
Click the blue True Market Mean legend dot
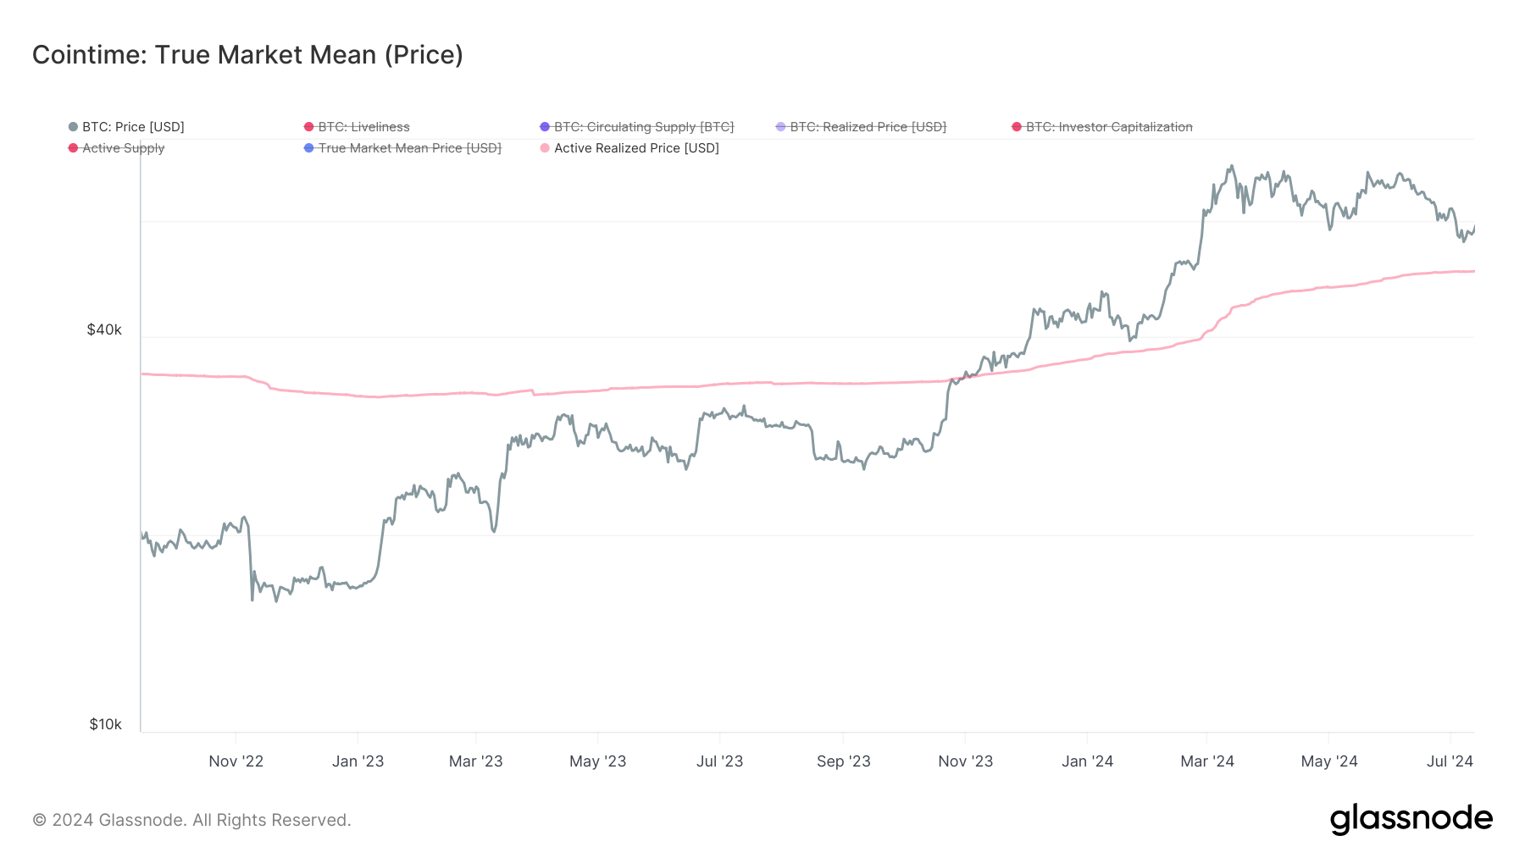pyautogui.click(x=309, y=148)
